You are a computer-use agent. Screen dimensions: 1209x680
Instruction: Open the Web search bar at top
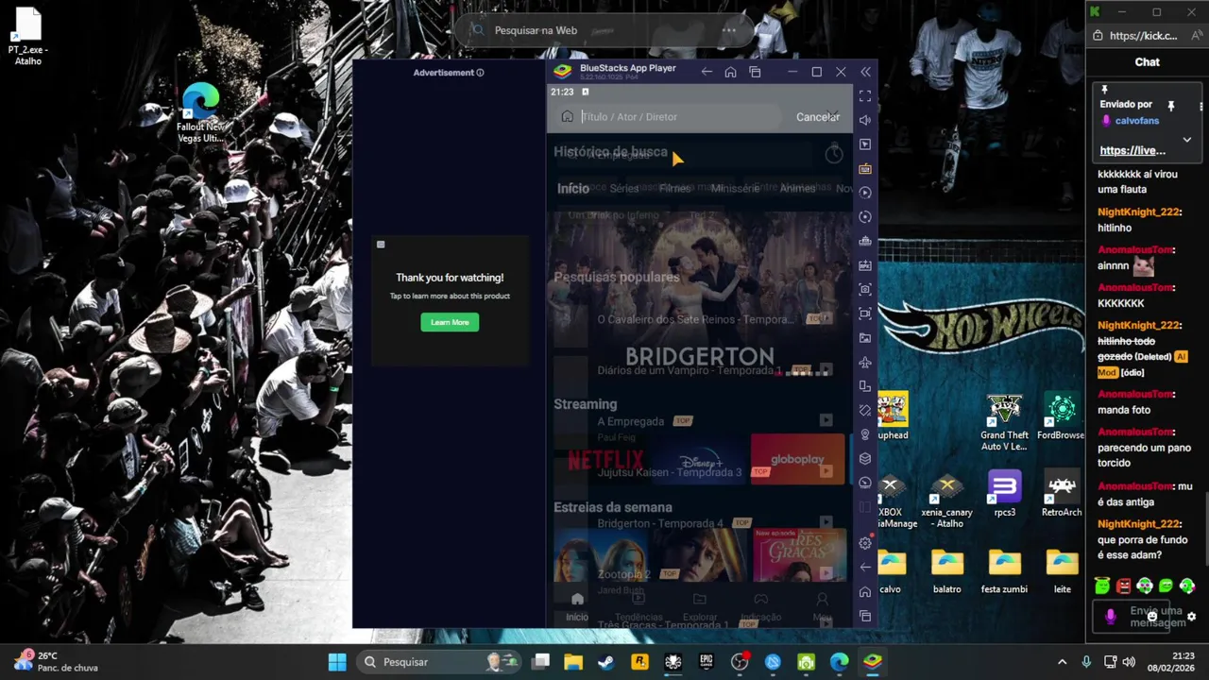(x=605, y=30)
